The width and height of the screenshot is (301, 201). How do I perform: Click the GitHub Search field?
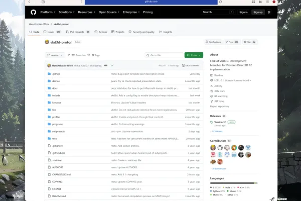click(217, 12)
